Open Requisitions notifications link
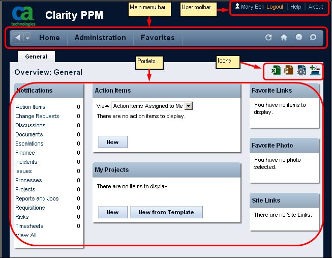 click(31, 208)
